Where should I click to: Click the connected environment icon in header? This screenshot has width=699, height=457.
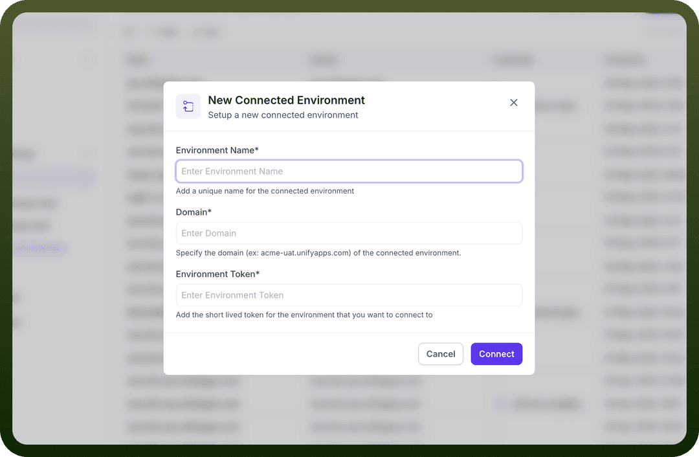coord(188,107)
